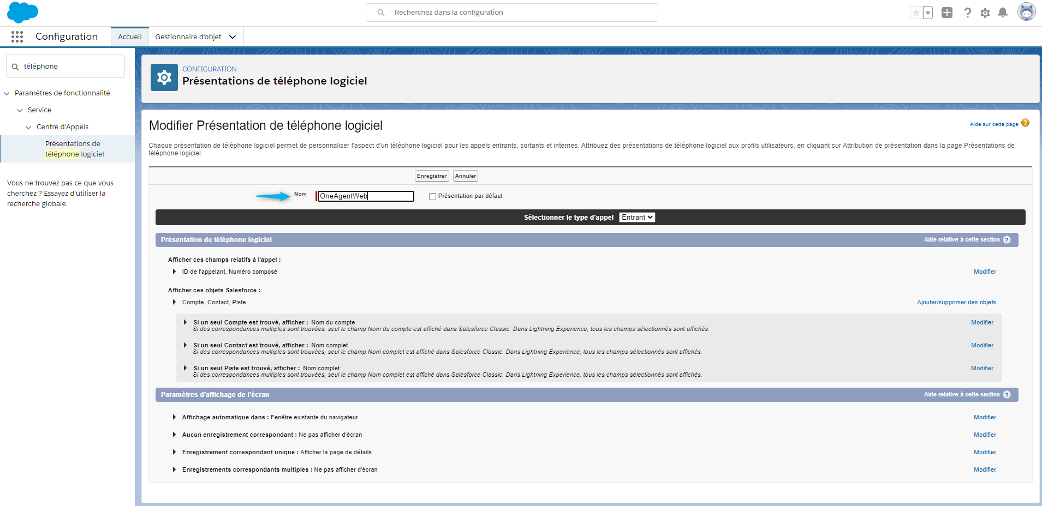This screenshot has width=1042, height=506.
Task: Click the Annuler button
Action: [465, 176]
